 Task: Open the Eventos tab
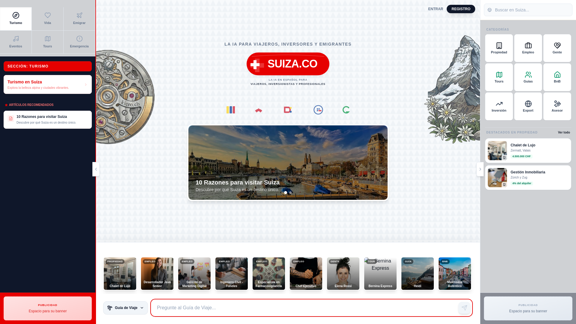click(16, 42)
